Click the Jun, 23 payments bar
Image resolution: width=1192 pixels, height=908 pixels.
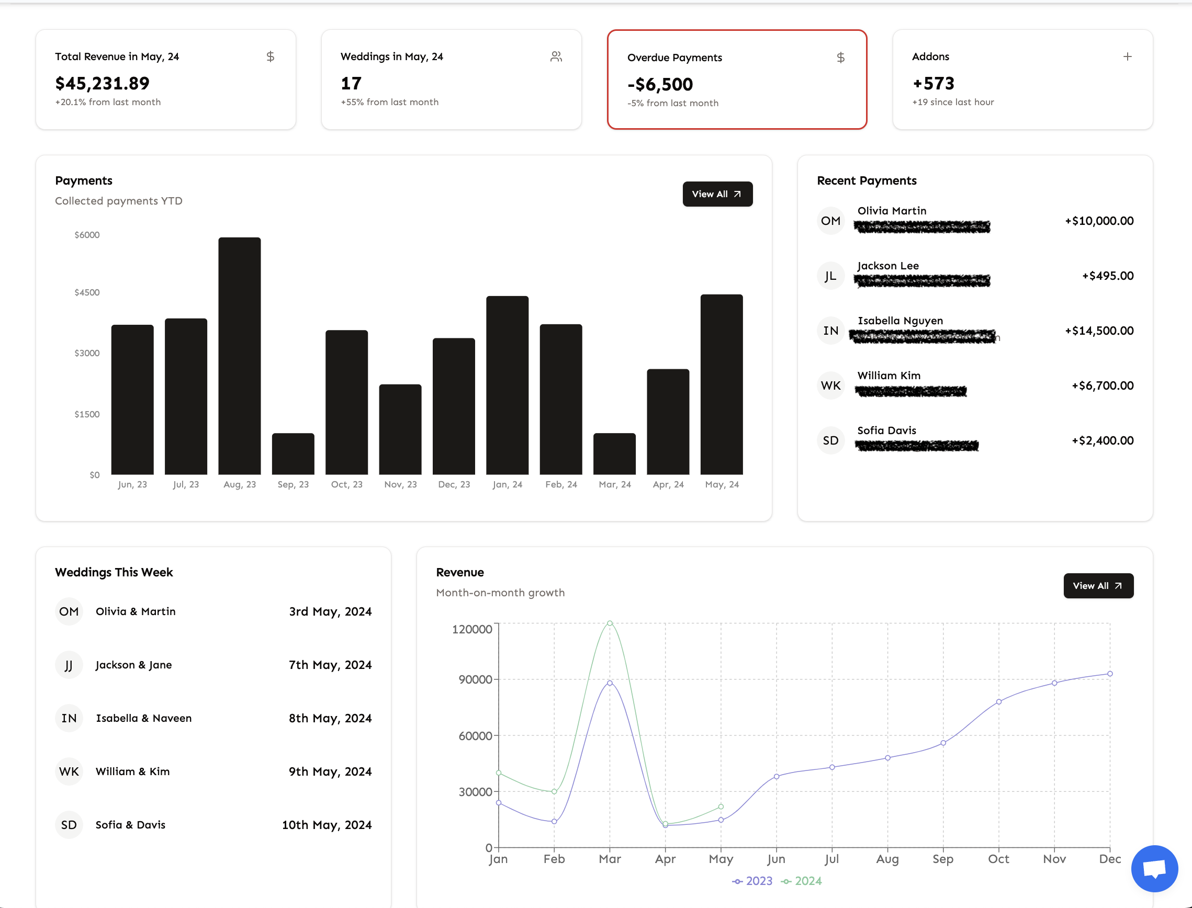click(x=132, y=400)
